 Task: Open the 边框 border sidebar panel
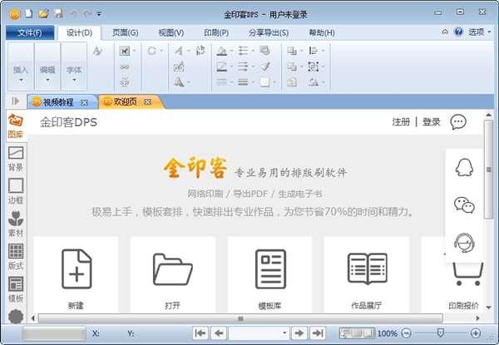[x=15, y=190]
